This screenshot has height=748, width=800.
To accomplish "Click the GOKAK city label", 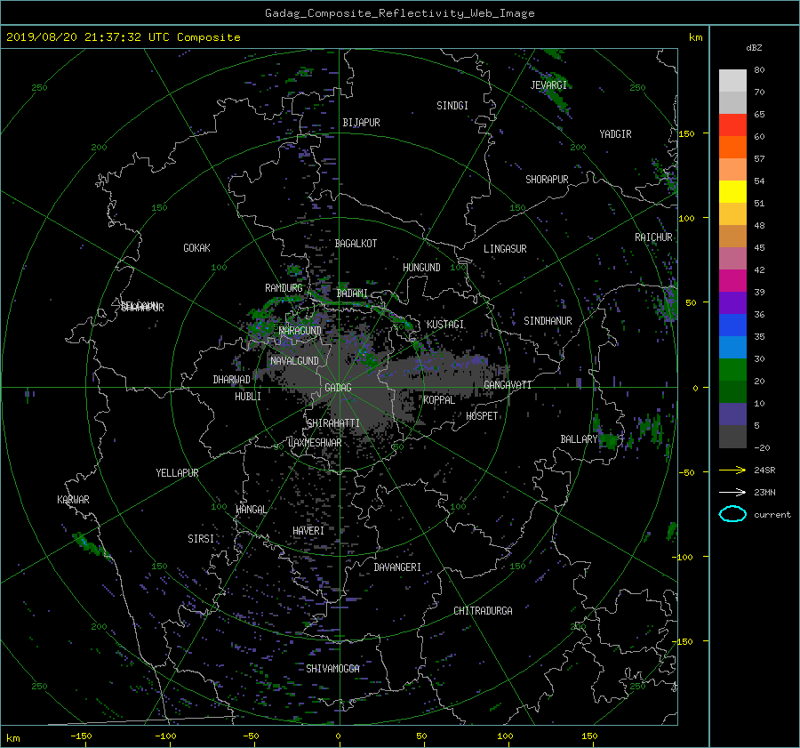I will pyautogui.click(x=196, y=248).
